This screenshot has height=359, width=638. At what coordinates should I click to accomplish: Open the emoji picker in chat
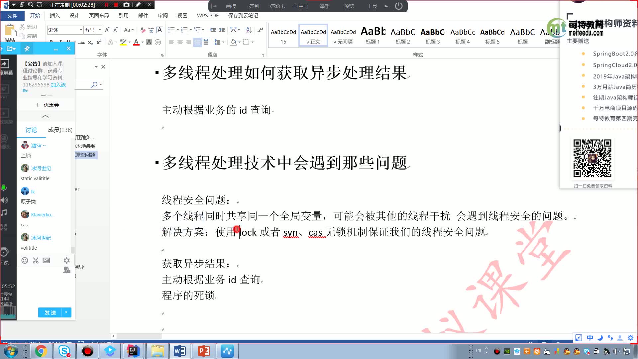25,260
